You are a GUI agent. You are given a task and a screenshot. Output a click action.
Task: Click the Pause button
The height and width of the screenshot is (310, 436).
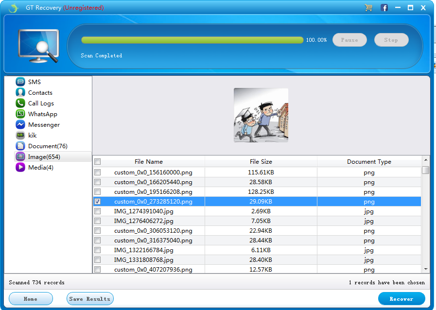349,40
